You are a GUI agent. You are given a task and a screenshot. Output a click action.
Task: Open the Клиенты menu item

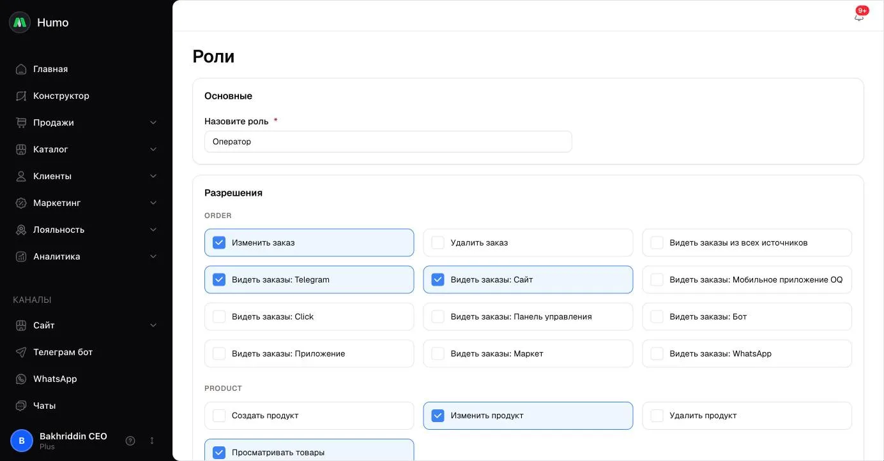pyautogui.click(x=86, y=176)
